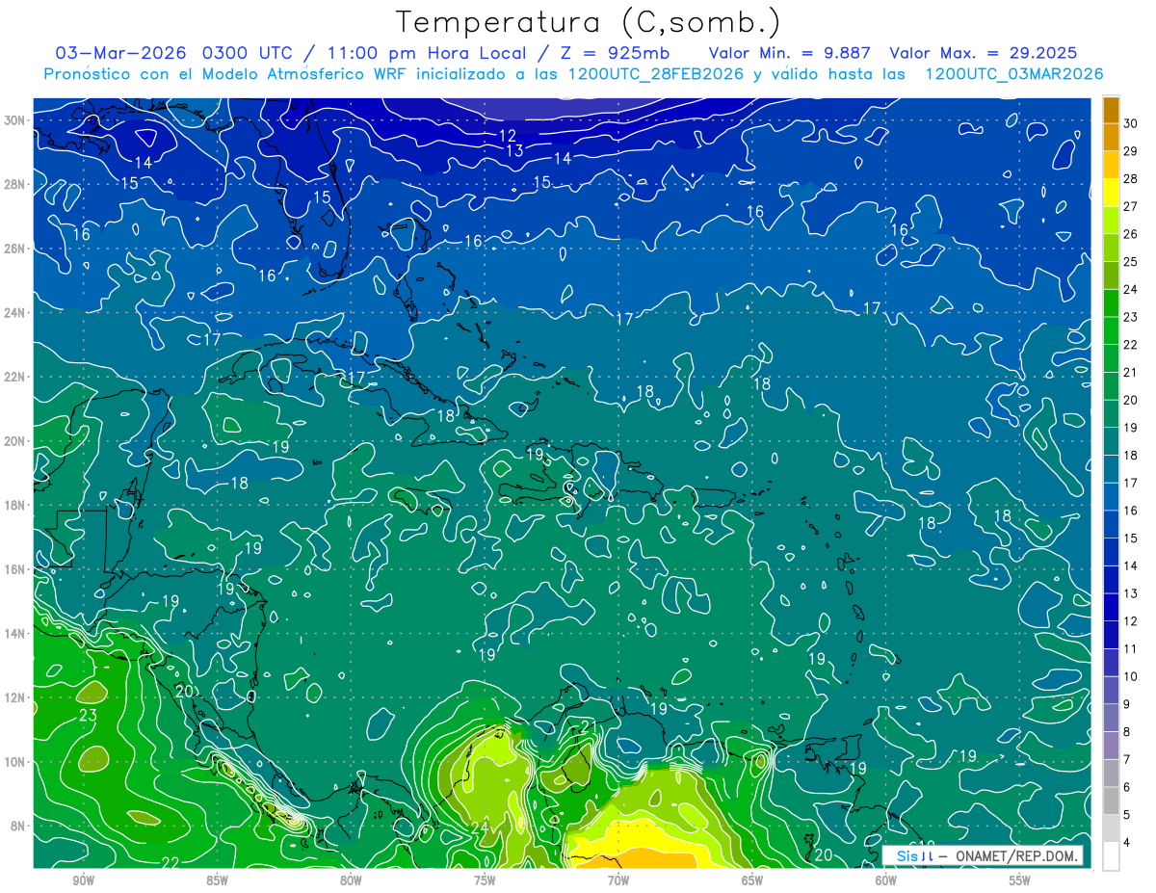Click legend value 26 on the color scale
This screenshot has height=893, width=1156.
pos(1131,234)
